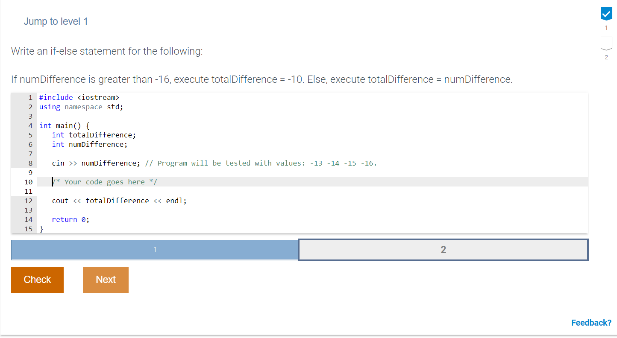Switch to the level 1 progress tab

tap(155, 250)
